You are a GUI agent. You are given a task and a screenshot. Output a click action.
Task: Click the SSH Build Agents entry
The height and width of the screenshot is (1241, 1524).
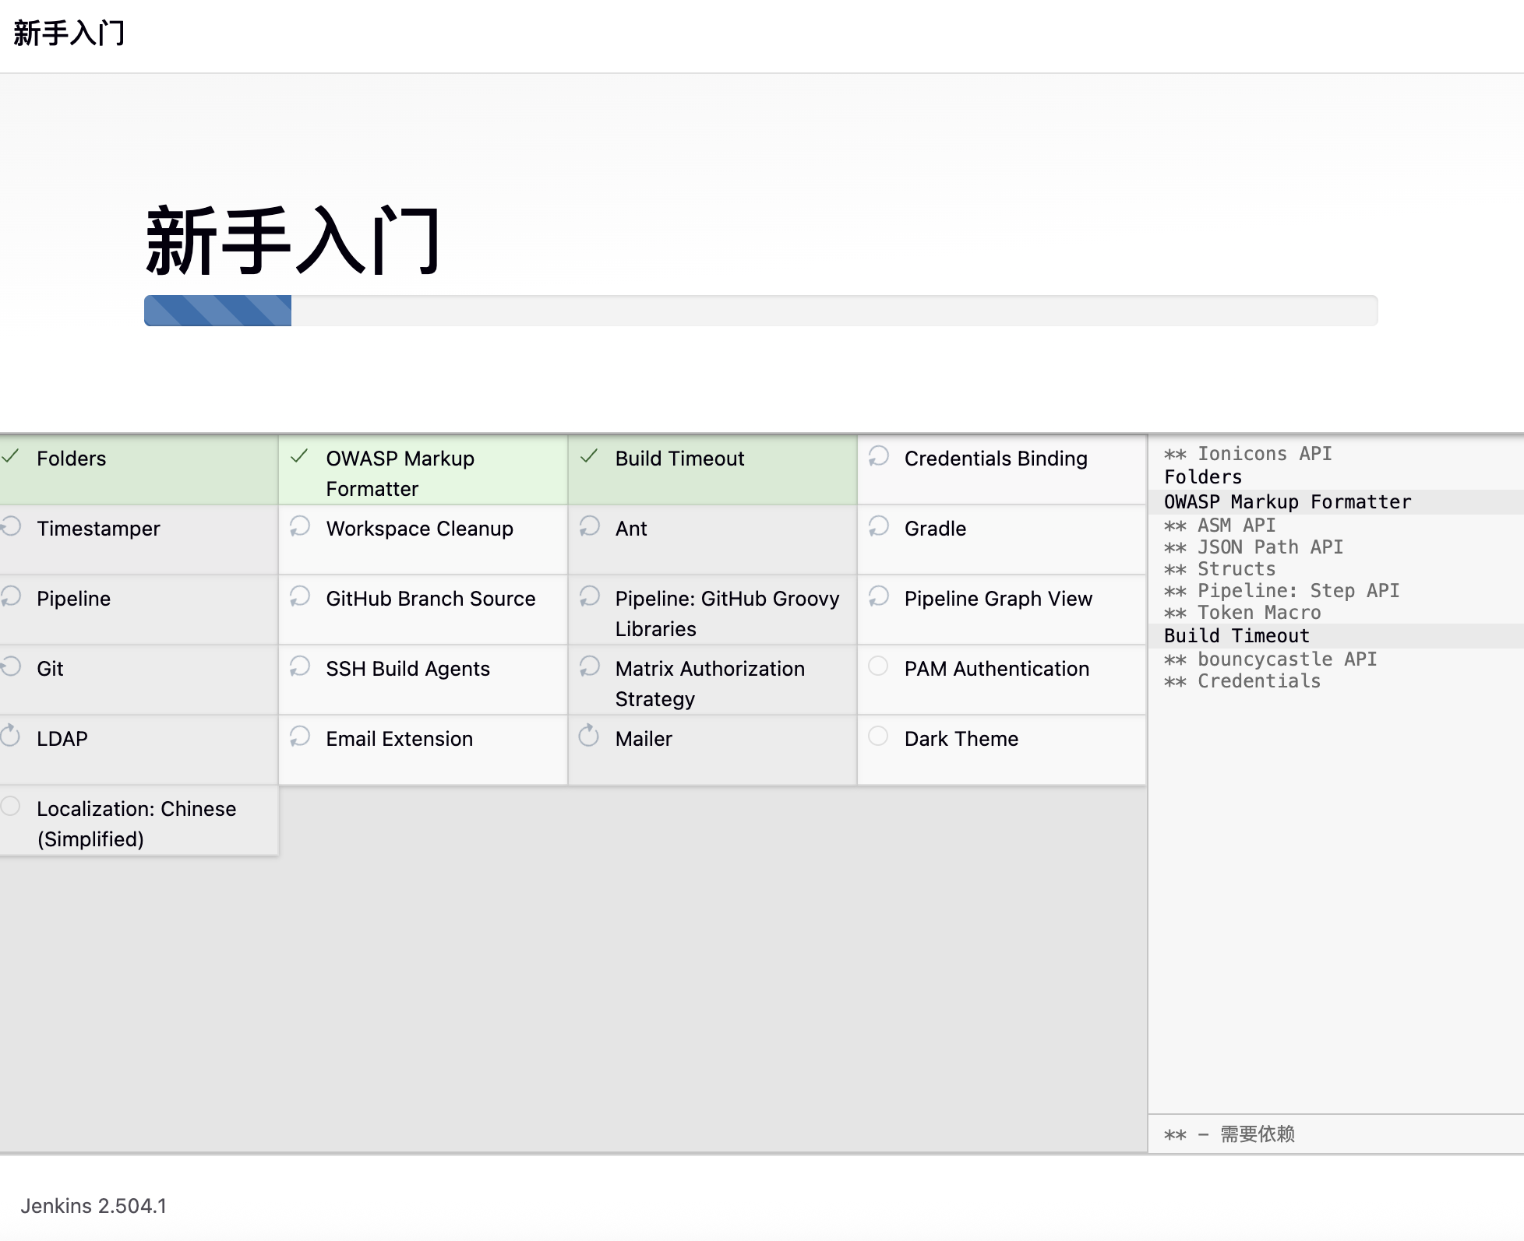tap(407, 669)
